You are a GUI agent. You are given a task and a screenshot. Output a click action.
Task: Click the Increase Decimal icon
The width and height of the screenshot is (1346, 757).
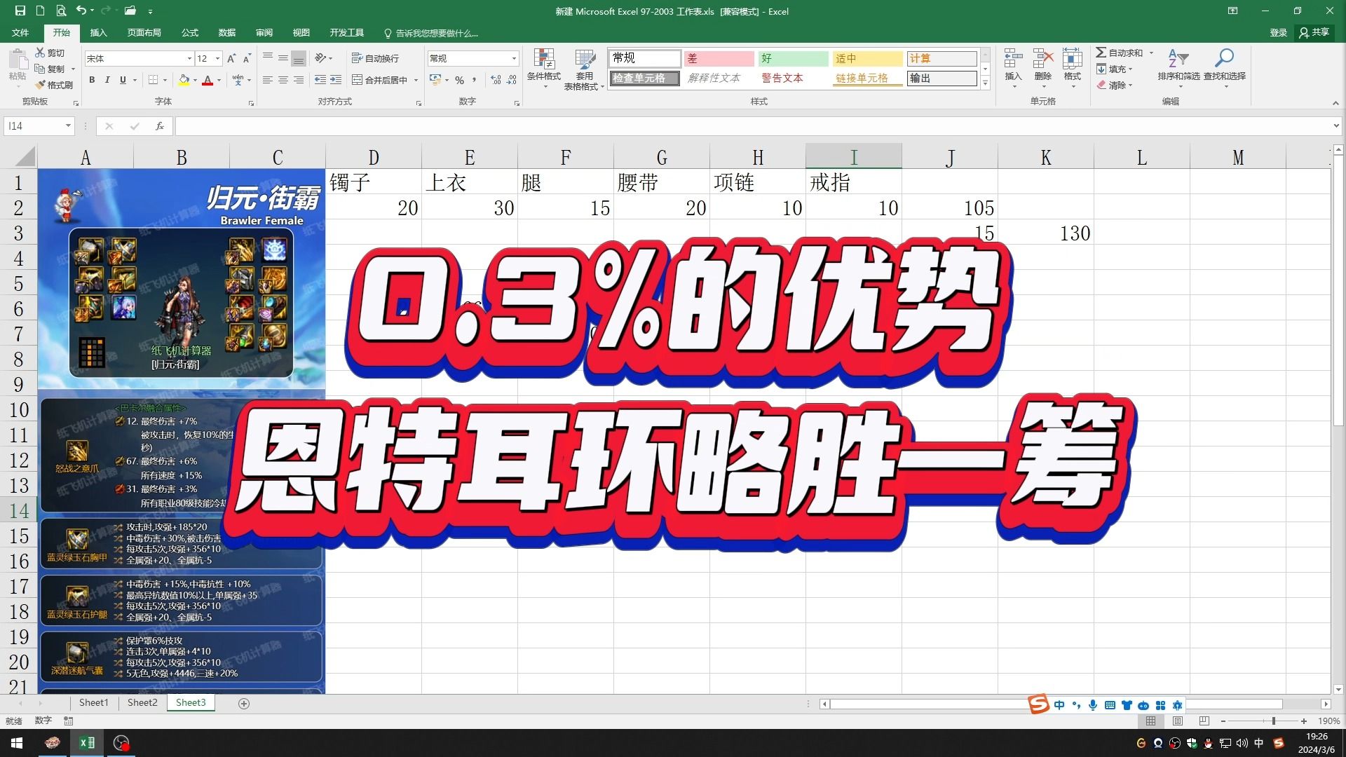click(x=496, y=80)
